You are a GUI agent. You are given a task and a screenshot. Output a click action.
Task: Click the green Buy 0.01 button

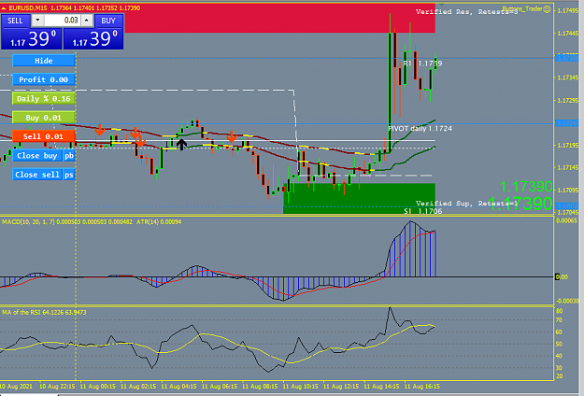click(44, 118)
